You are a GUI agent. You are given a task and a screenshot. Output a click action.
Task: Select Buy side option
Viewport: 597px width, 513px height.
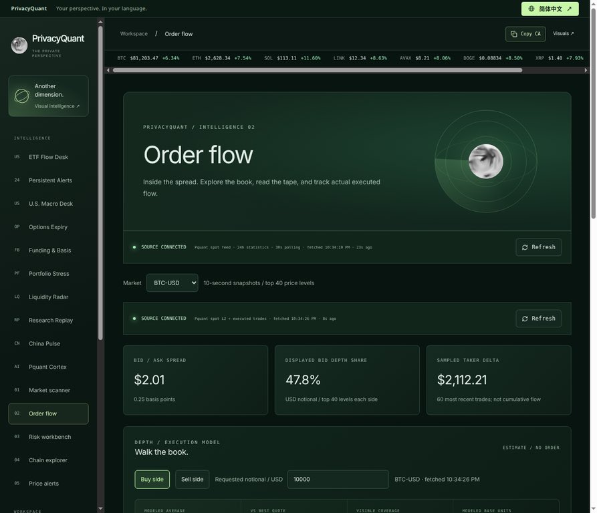click(152, 480)
